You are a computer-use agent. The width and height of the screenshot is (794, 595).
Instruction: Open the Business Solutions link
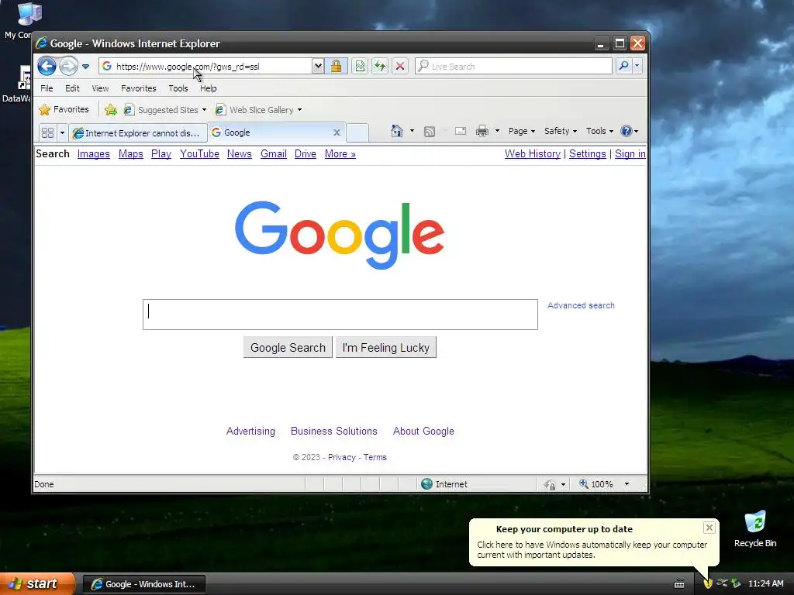333,431
